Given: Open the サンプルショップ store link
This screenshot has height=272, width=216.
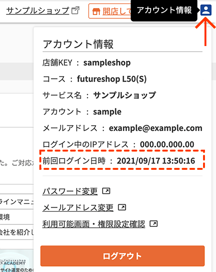Looking at the screenshot, I should tap(37, 11).
